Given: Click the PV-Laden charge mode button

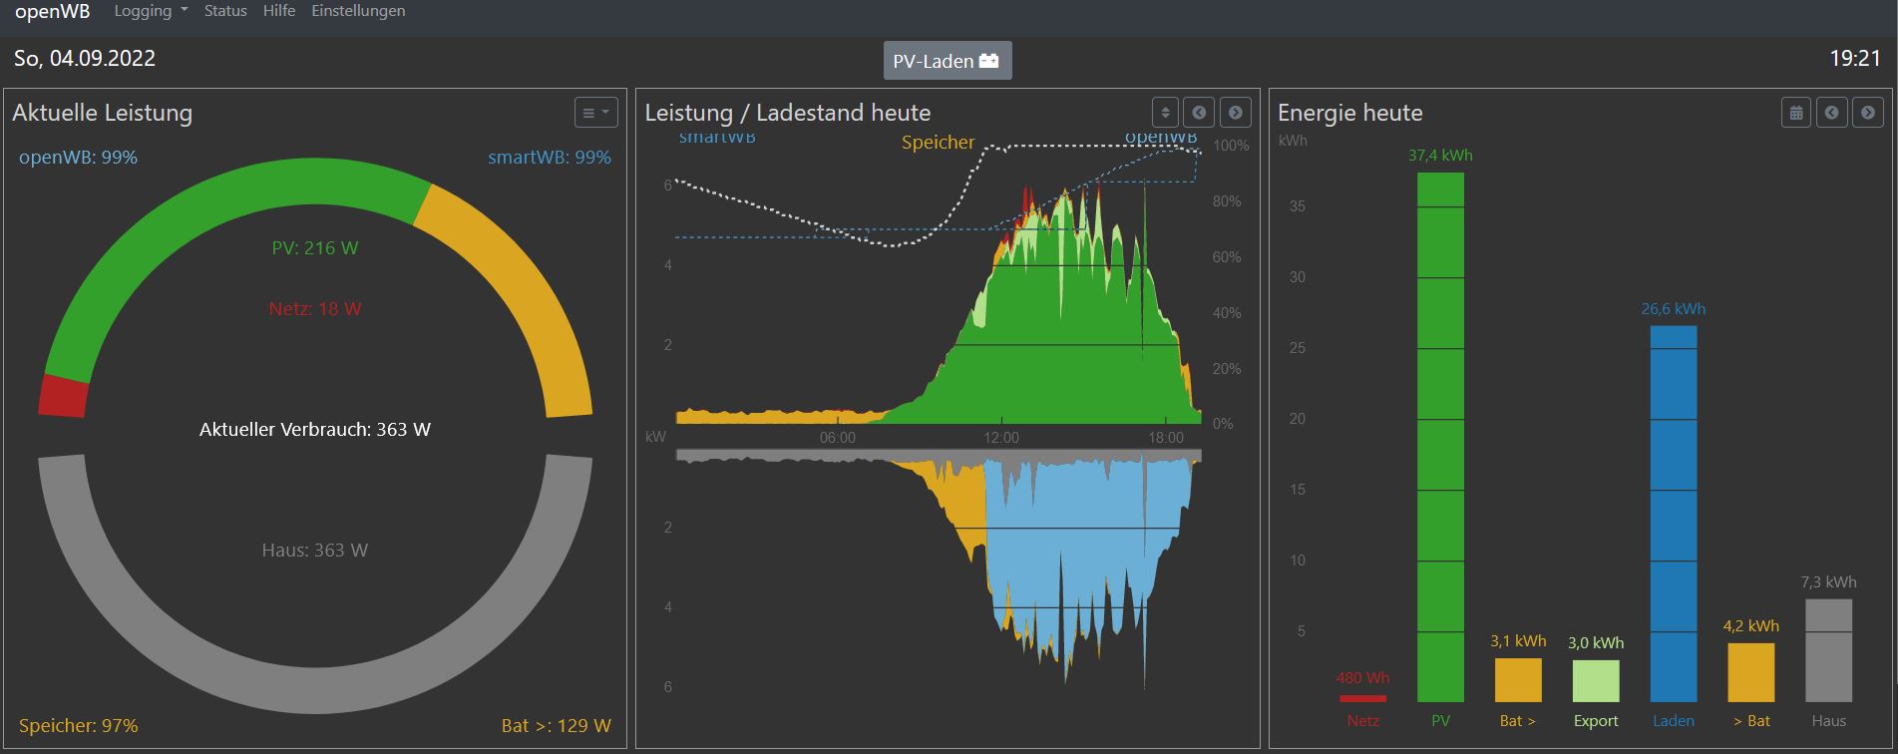Looking at the screenshot, I should [x=947, y=61].
